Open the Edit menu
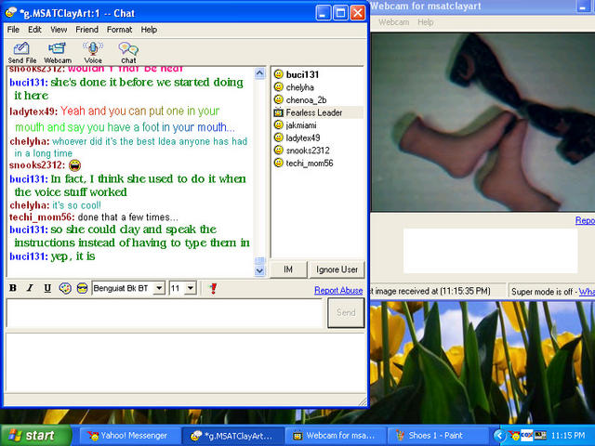 point(34,30)
